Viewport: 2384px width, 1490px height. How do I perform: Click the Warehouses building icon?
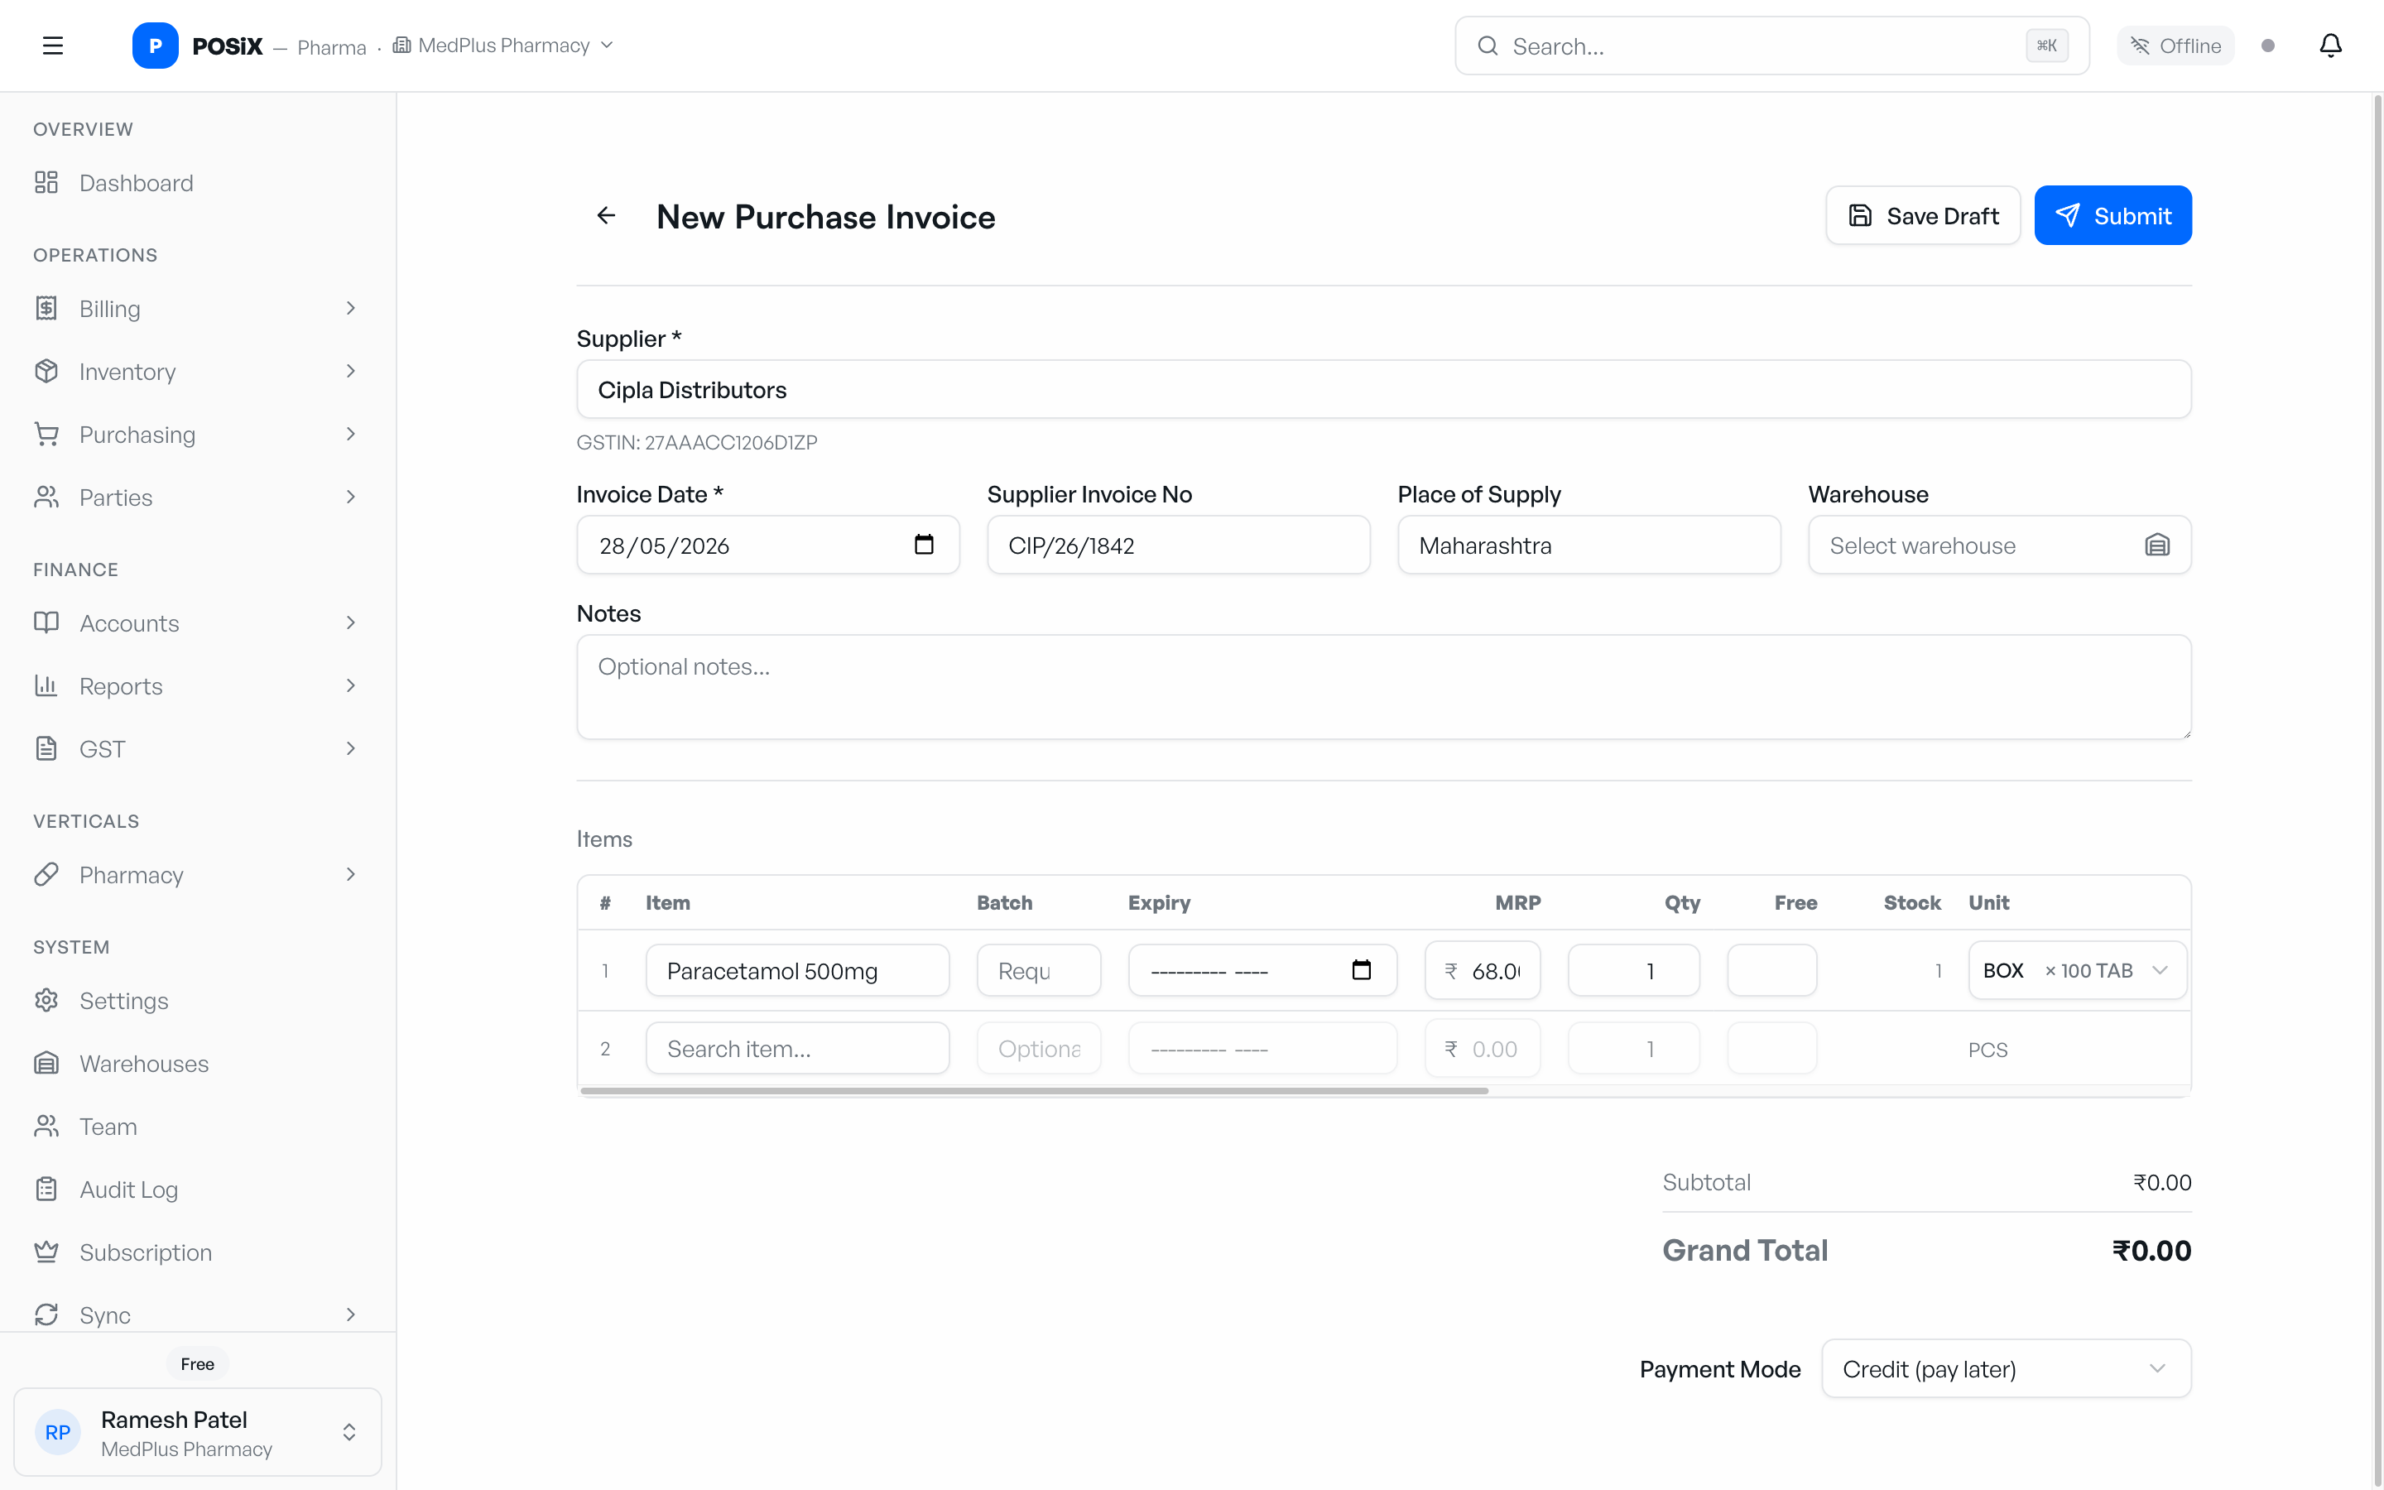point(46,1064)
